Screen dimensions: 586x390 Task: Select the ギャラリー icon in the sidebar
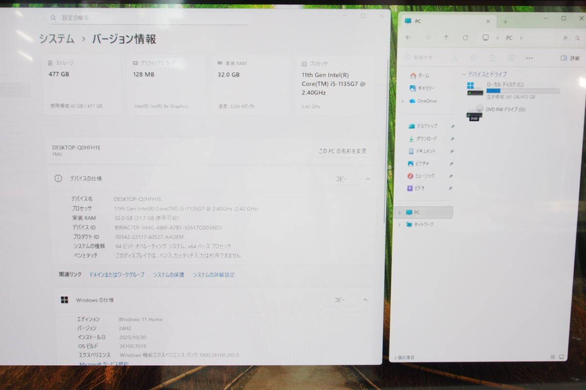click(422, 88)
